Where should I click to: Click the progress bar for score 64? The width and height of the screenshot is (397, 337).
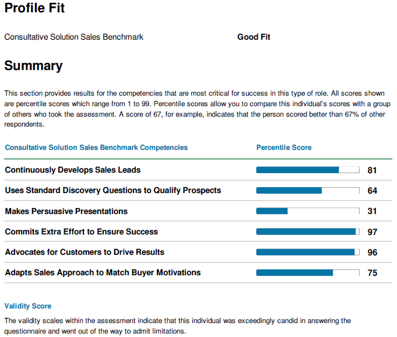[308, 191]
